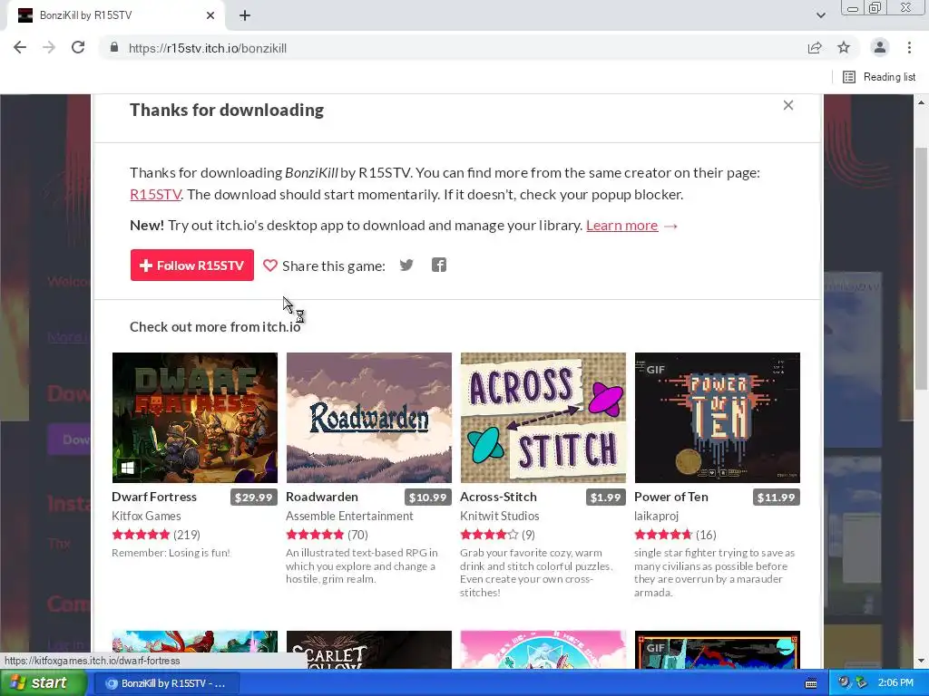Open the Across-Stitch game thumbnail
The width and height of the screenshot is (929, 696).
[x=543, y=418]
